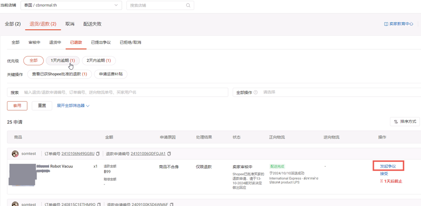This screenshot has width=421, height=206.
Task: Click the sort arrows icon in 排序方式
Action: pos(396,122)
